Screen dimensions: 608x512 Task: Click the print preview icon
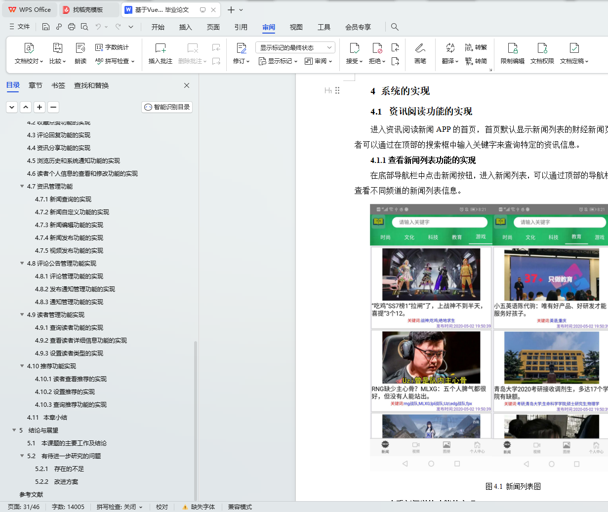[x=84, y=27]
